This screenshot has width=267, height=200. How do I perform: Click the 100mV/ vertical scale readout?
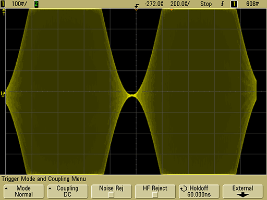click(x=19, y=4)
